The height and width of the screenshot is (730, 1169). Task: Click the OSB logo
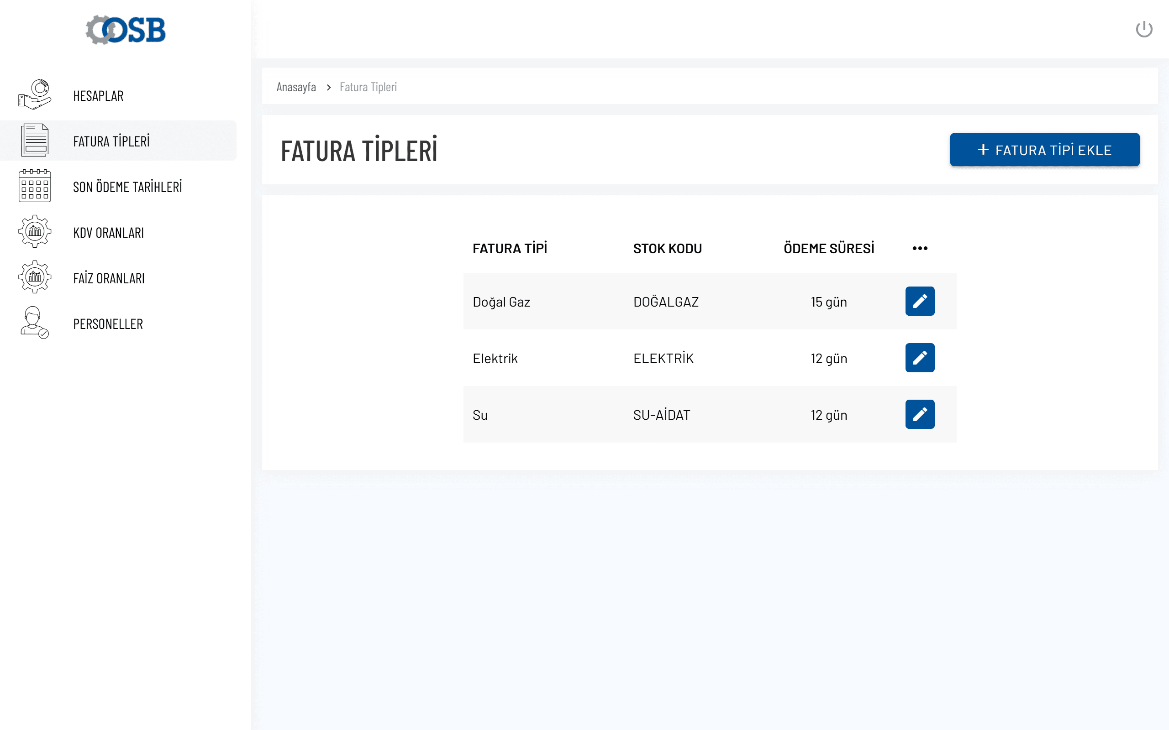point(126,30)
